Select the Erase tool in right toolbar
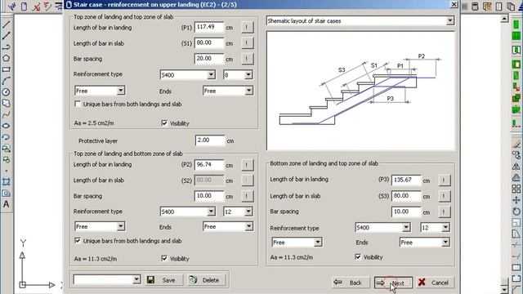 point(516,145)
